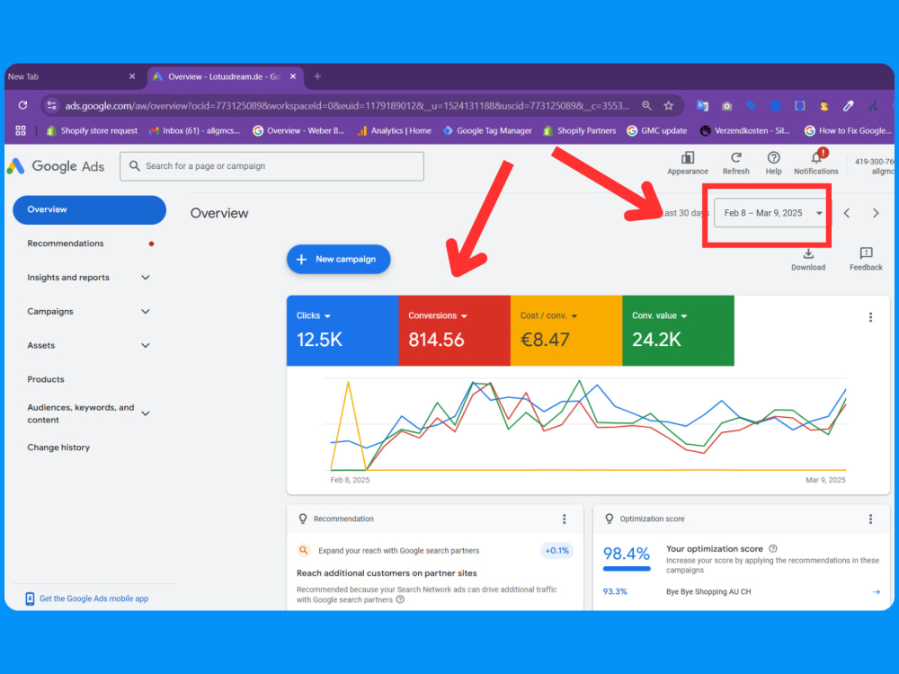Screen dimensions: 899x674
Task: Click the zoom magnifier icon in address bar
Action: pyautogui.click(x=646, y=105)
